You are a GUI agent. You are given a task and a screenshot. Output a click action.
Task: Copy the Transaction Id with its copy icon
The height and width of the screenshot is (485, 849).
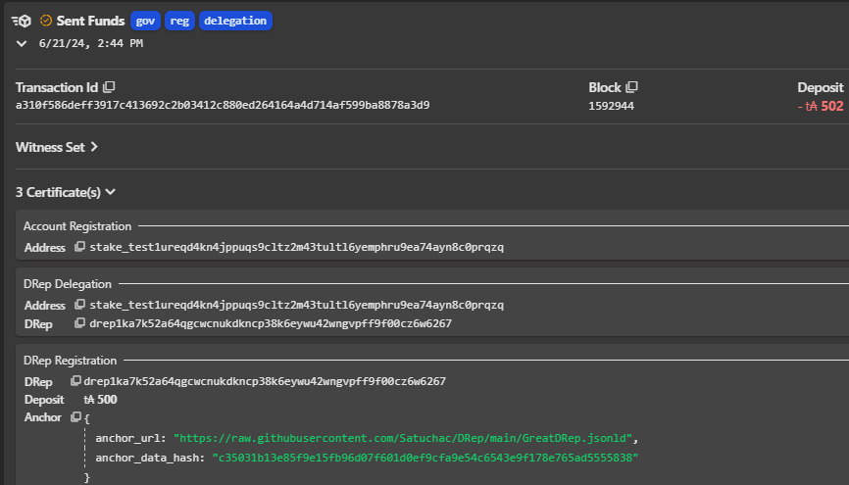click(110, 87)
